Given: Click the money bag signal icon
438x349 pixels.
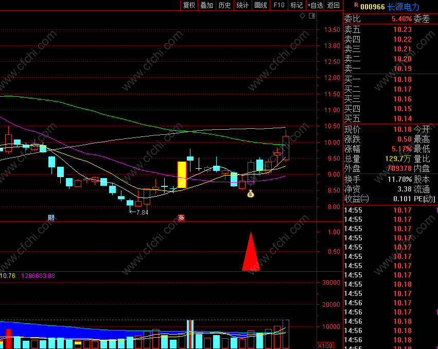Looking at the screenshot, I should click(x=251, y=194).
